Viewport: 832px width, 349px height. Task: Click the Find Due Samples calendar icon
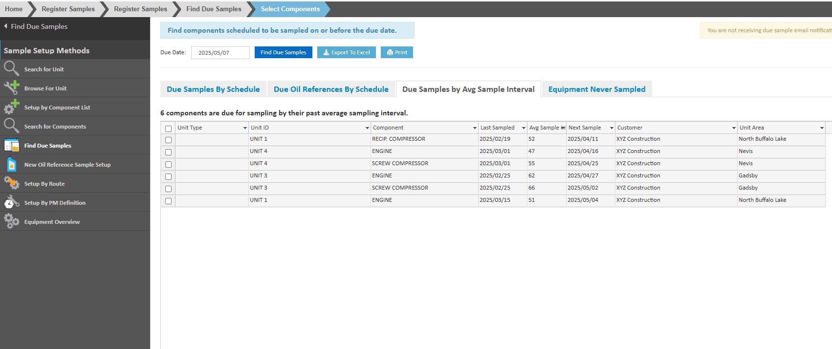pos(11,145)
